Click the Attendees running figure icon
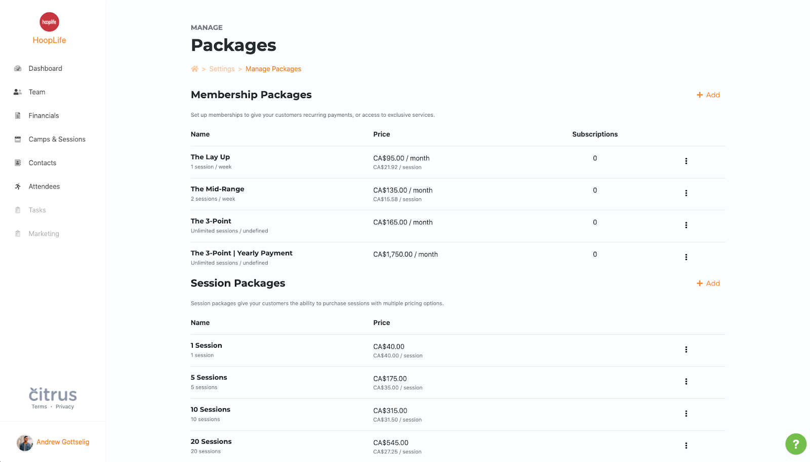Viewport: 810px width, 462px height. [x=18, y=187]
